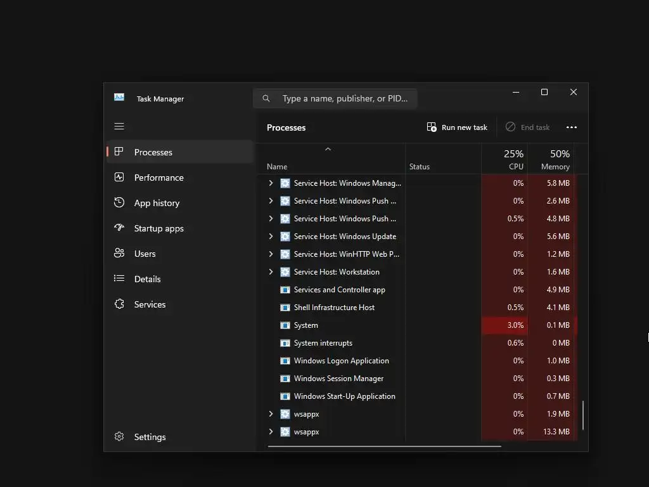
Task: Click the sort arrow above the Name column
Action: (x=328, y=149)
